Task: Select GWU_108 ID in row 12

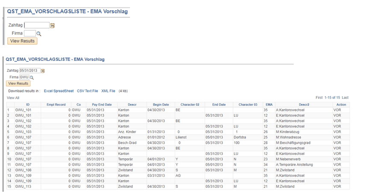Action: point(23,170)
